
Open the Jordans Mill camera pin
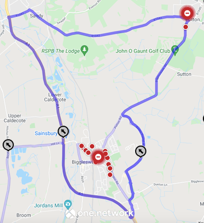(68, 204)
